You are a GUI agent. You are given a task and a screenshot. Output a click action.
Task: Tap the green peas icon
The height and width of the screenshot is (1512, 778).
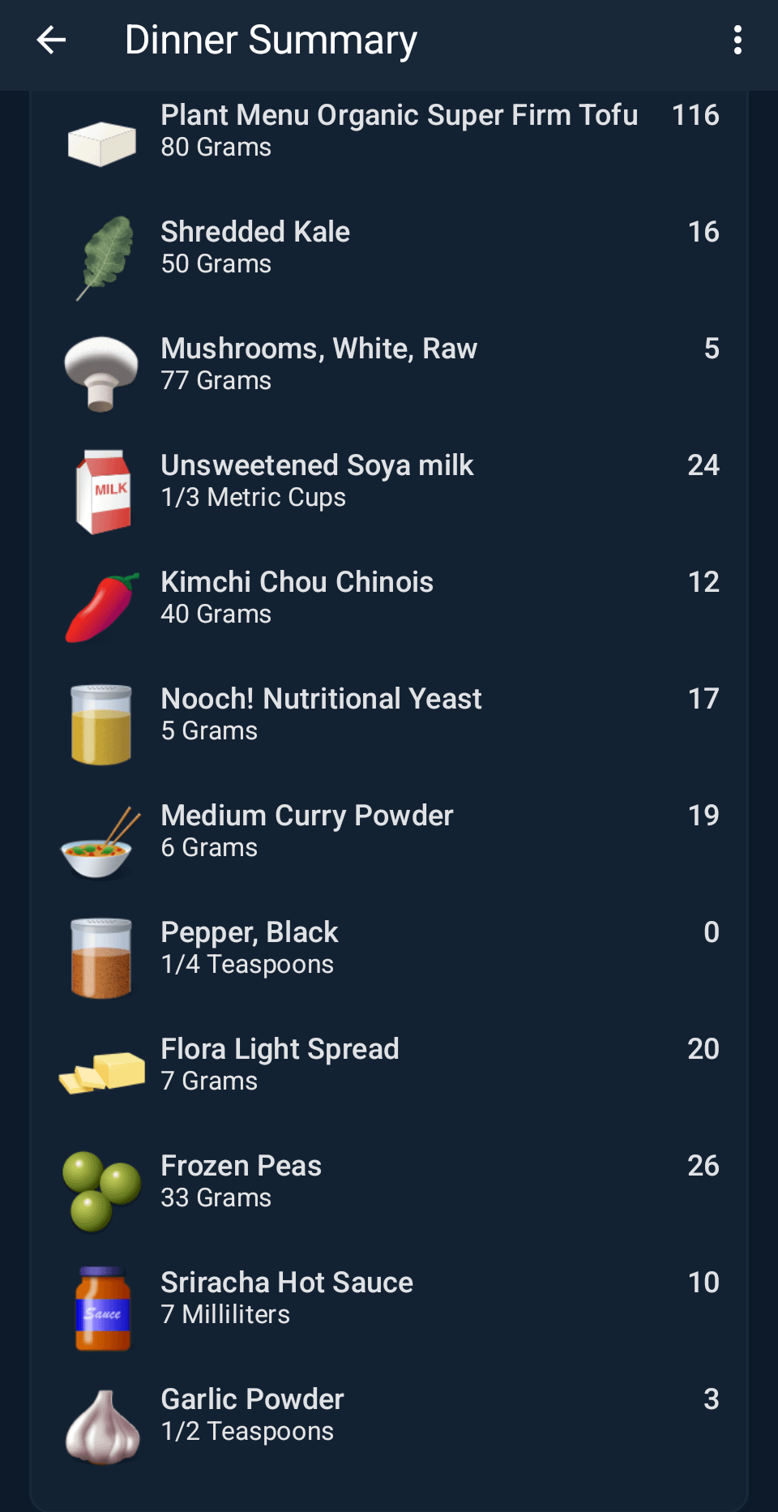coord(101,1191)
